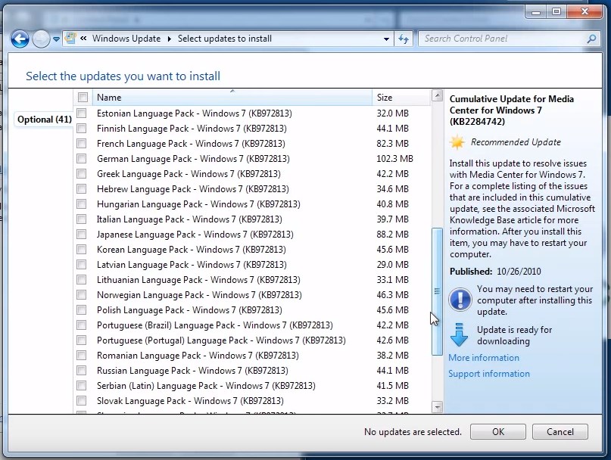Check the German Language Pack checkbox

(x=82, y=159)
